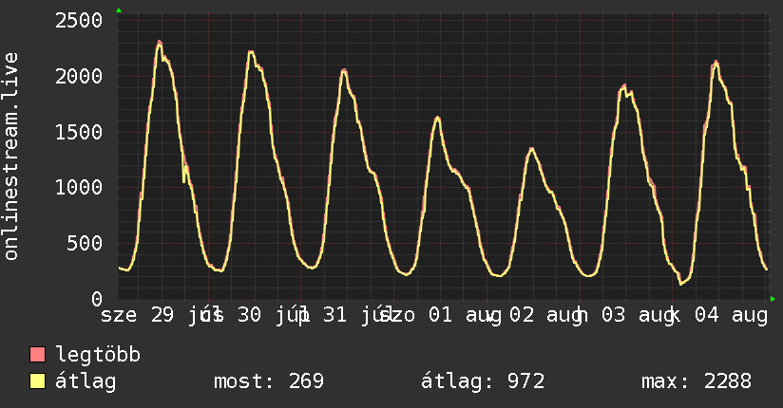Click the green arrow at x-axis end
783x408 pixels.
pos(773,299)
